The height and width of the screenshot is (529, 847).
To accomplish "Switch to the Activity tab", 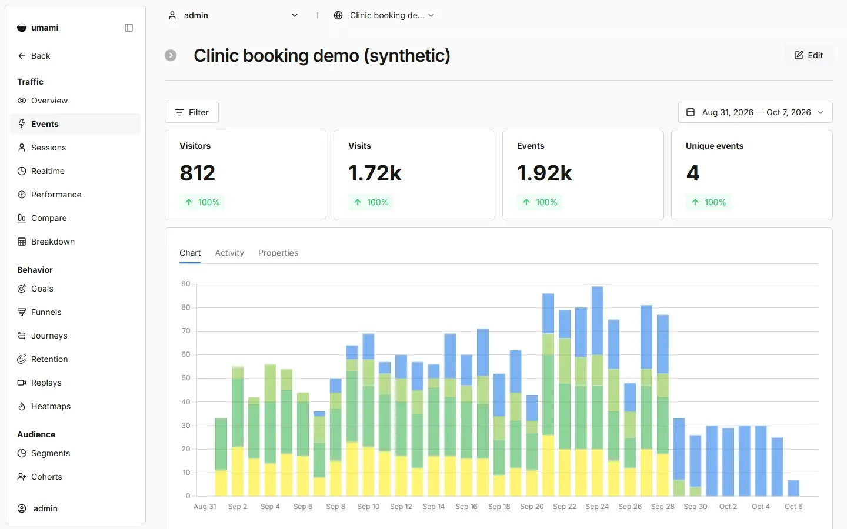I will point(229,253).
